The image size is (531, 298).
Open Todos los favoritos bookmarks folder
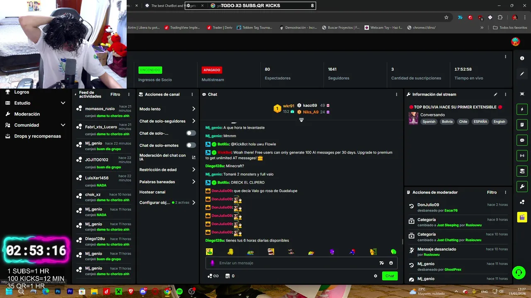pos(510,28)
